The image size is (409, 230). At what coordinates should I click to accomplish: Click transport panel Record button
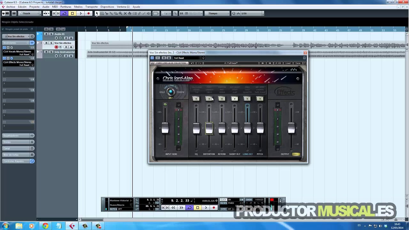point(214,208)
